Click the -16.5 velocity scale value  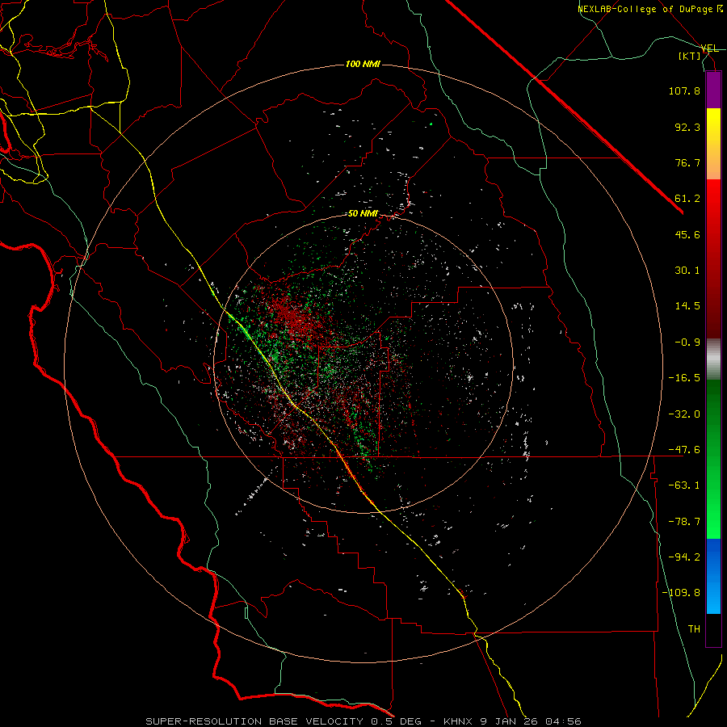[684, 378]
